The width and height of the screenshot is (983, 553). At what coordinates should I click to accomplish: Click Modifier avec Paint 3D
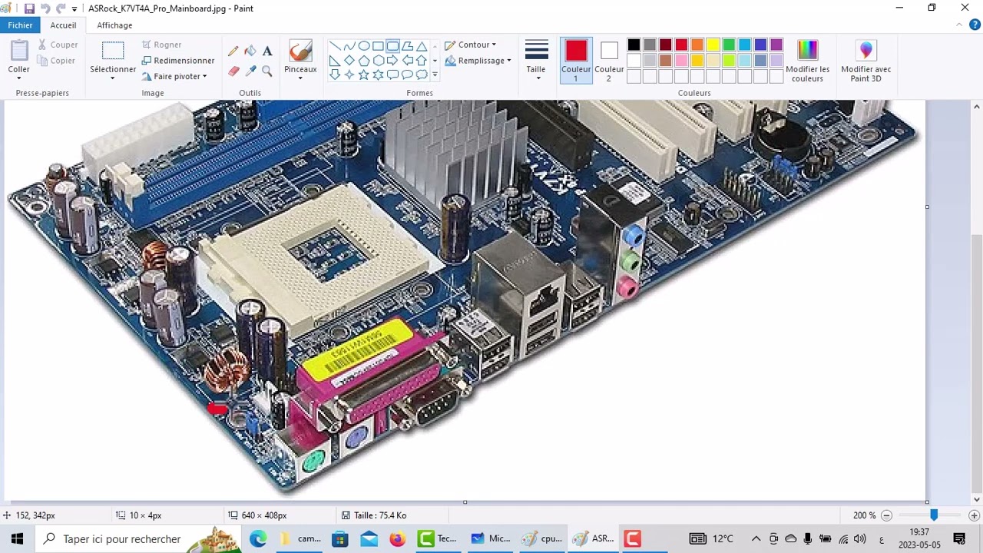coord(866,61)
